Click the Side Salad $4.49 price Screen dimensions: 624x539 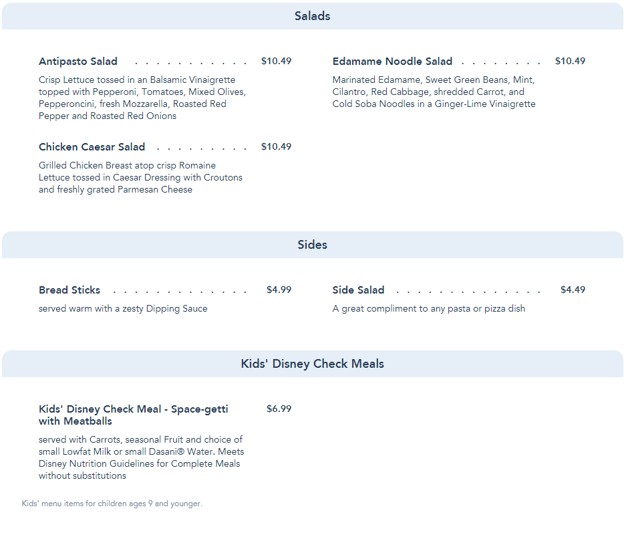coord(573,290)
